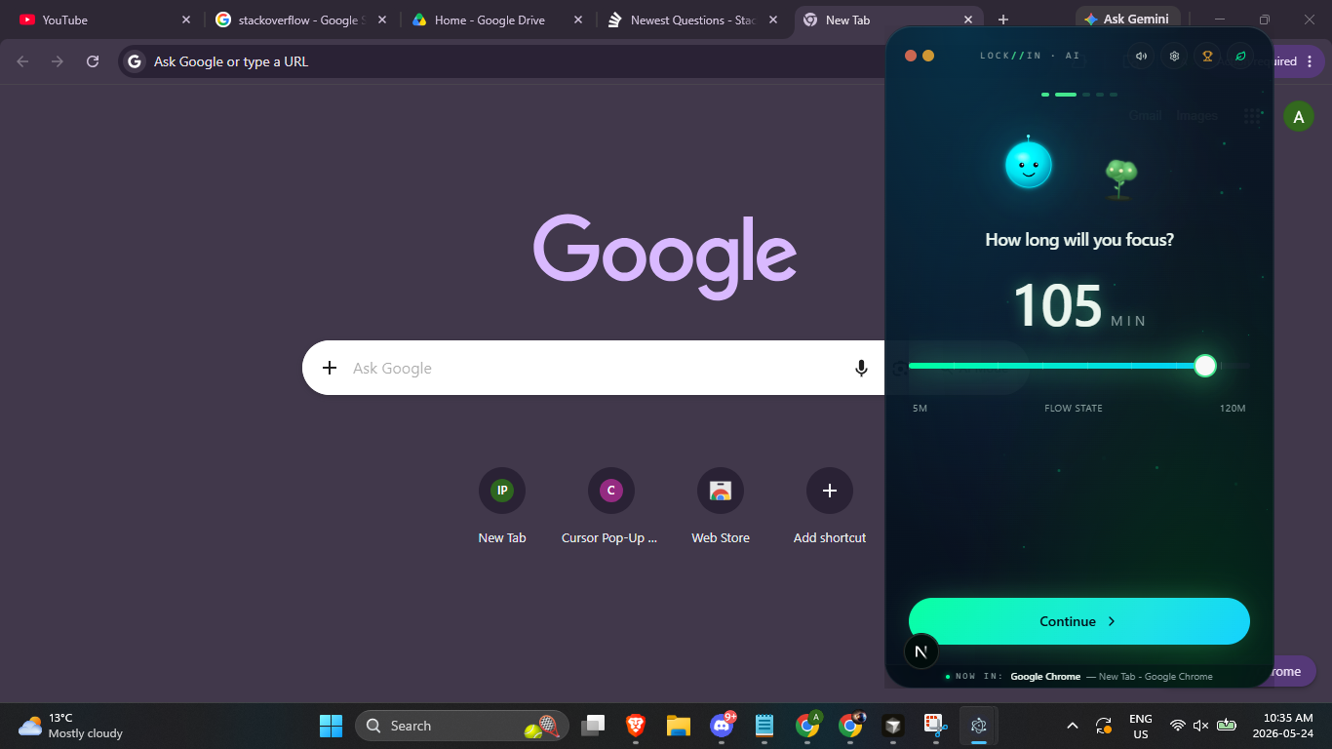The width and height of the screenshot is (1332, 749).
Task: Mute sound with the Lock//In speaker icon
Action: point(1141,56)
